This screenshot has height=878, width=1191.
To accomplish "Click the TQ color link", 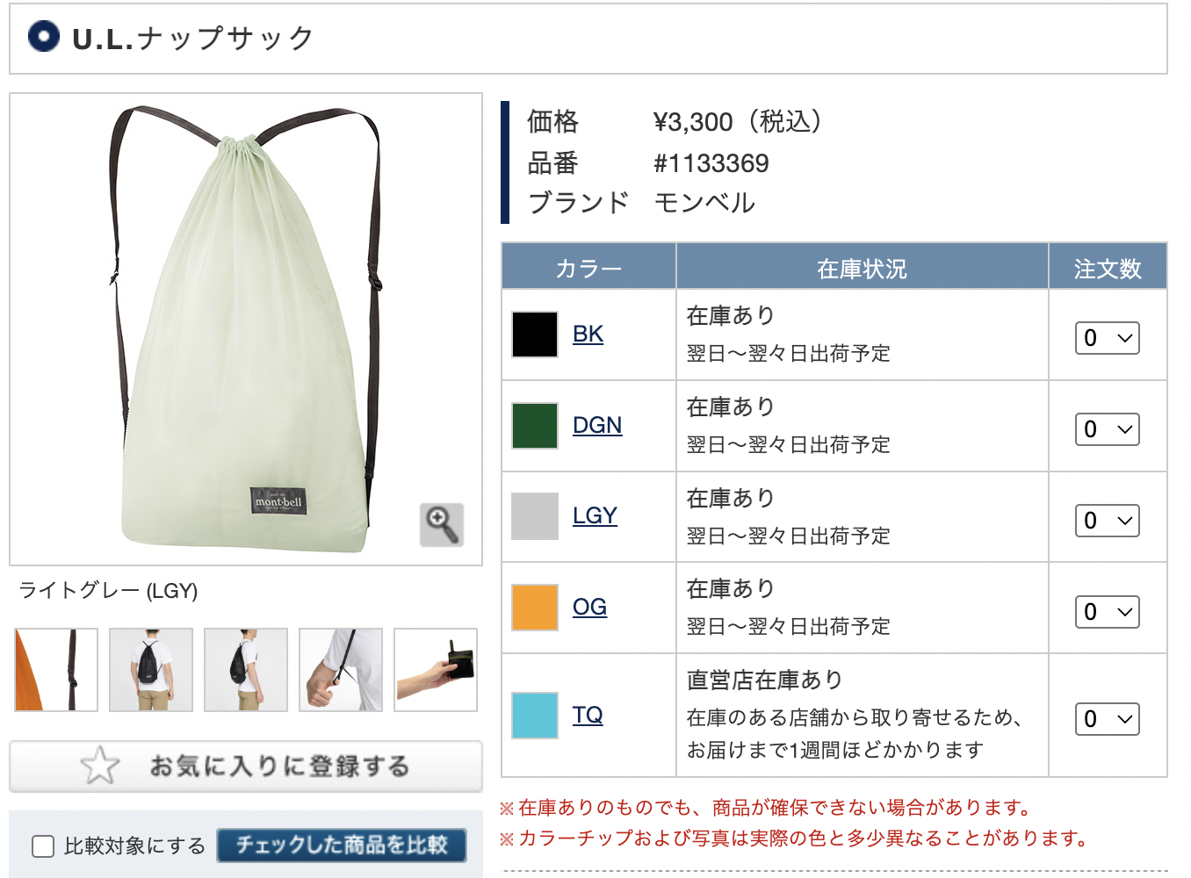I will pyautogui.click(x=588, y=715).
